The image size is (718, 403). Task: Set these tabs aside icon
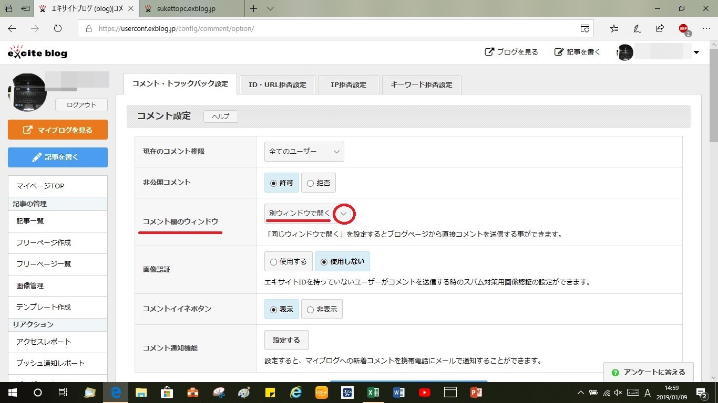26,8
